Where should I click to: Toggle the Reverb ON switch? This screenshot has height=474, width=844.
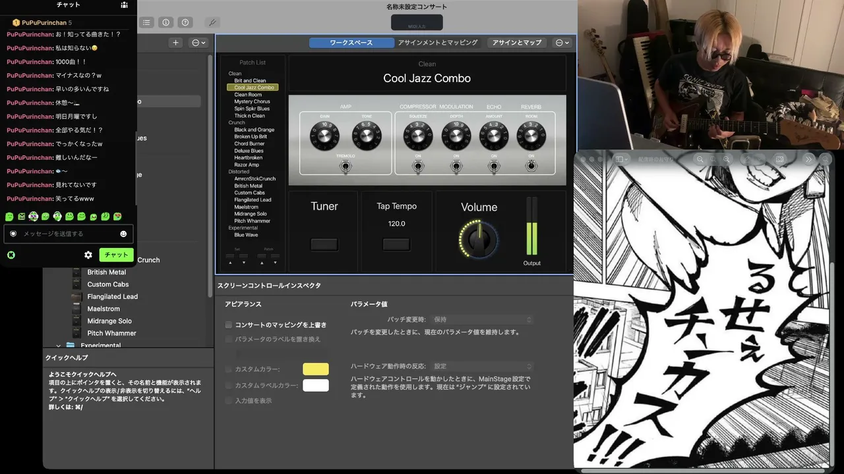coord(531,167)
